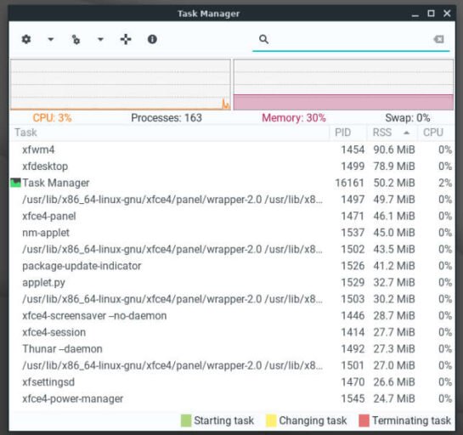Select the Task Manager process row
463x435 pixels.
coord(232,183)
